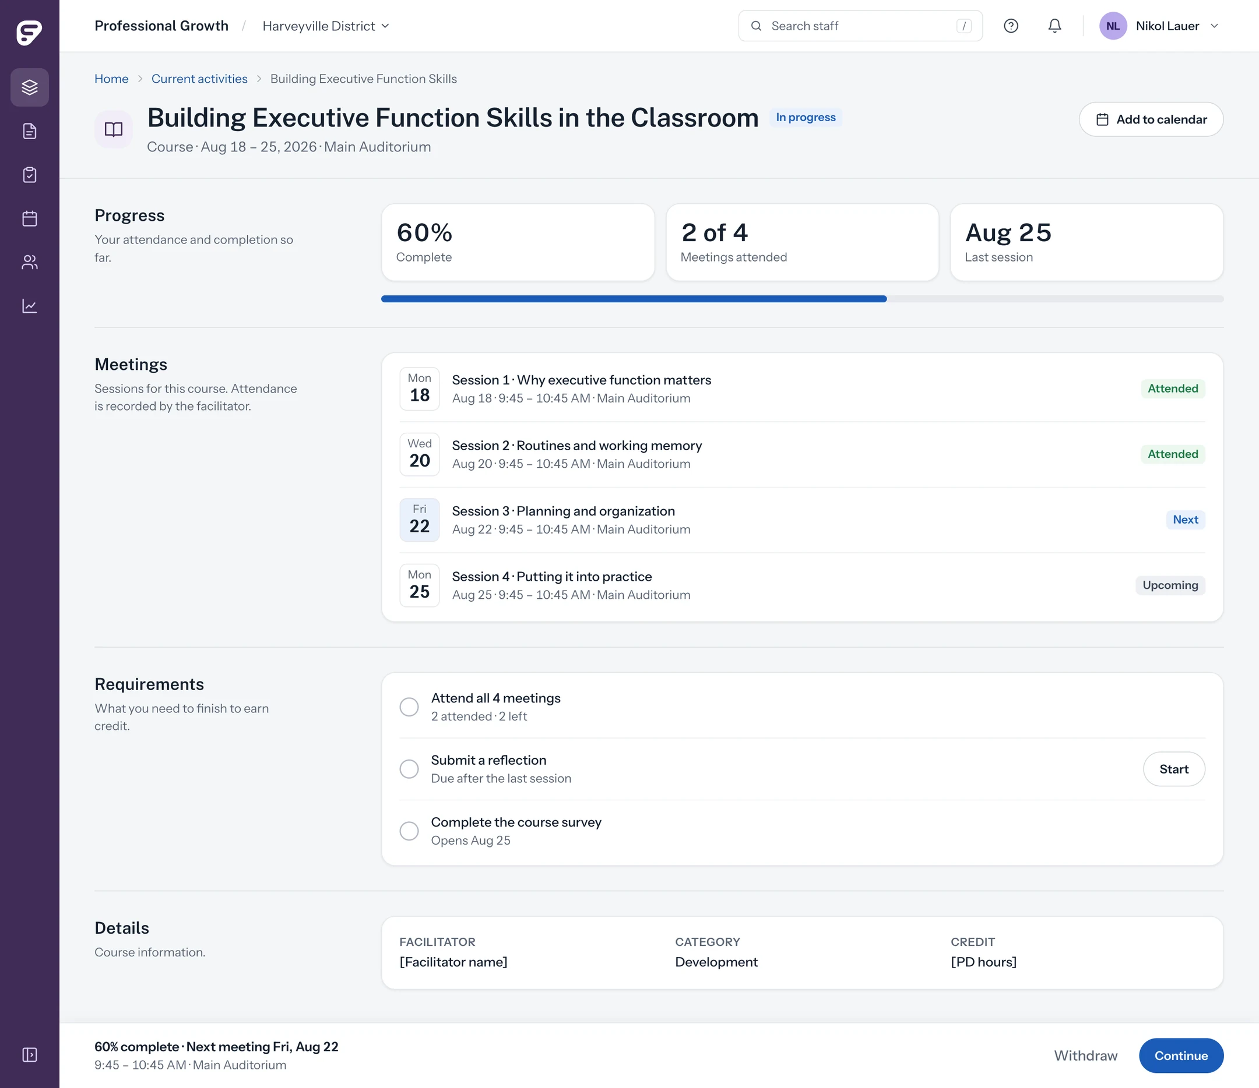
Task: Go to the Home breadcrumb
Action: click(x=111, y=79)
